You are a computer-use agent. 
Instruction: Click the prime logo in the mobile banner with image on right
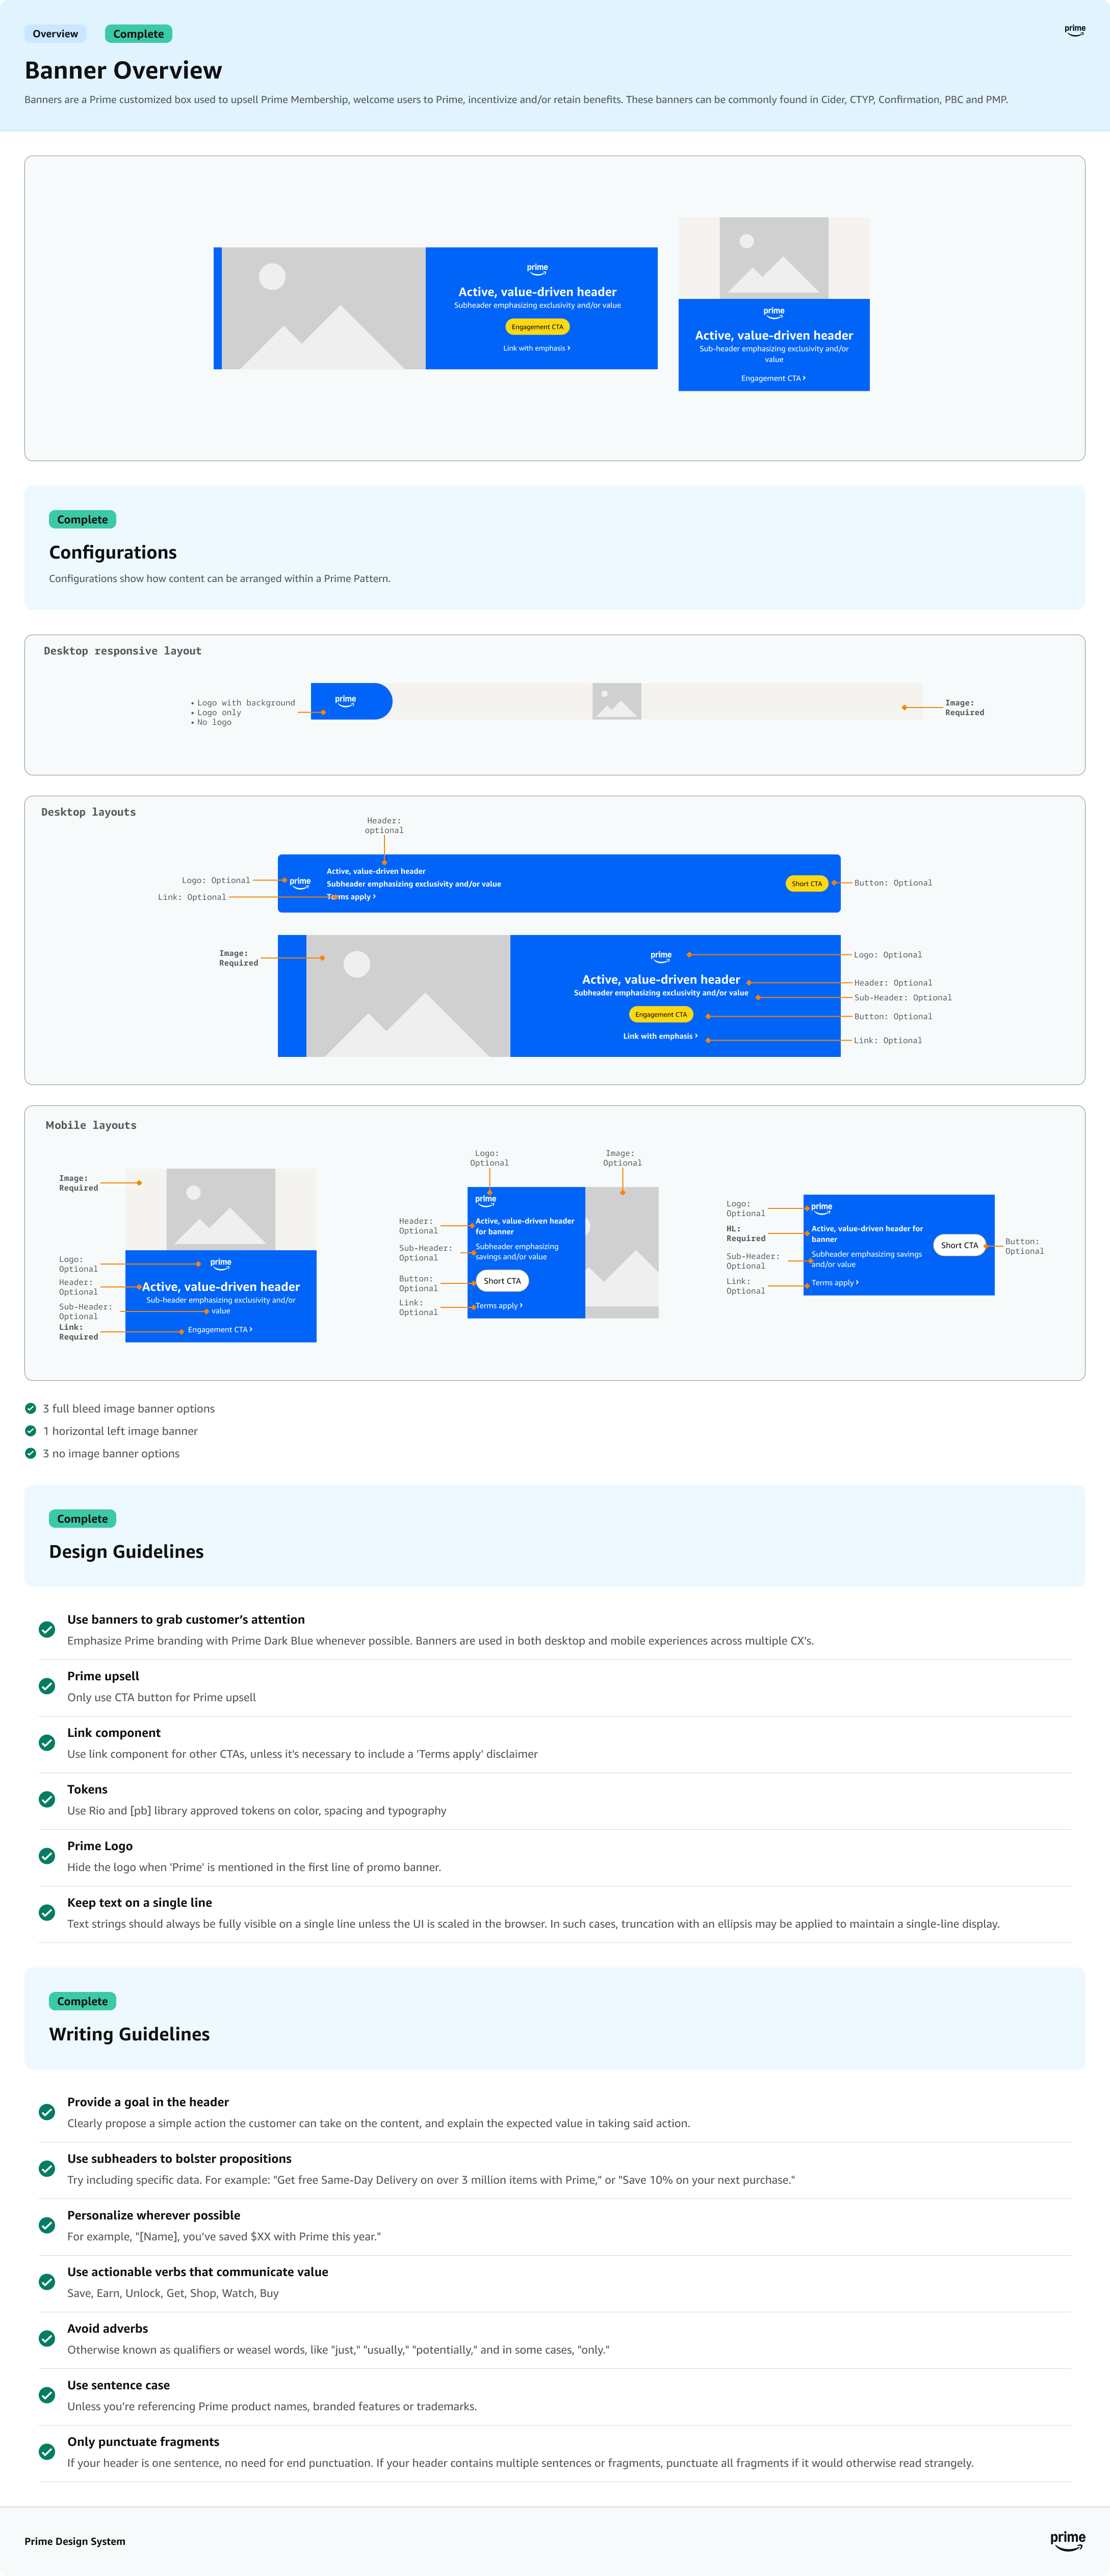point(486,1200)
